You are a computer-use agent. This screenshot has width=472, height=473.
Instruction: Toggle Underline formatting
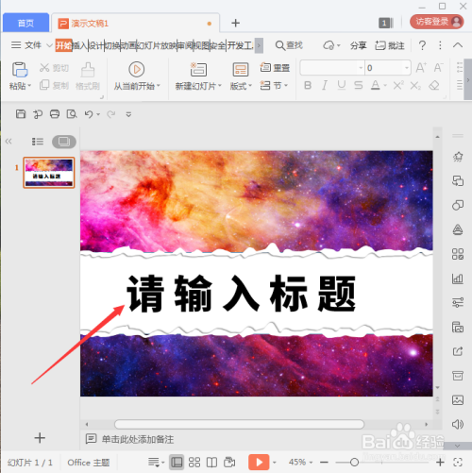(x=342, y=85)
